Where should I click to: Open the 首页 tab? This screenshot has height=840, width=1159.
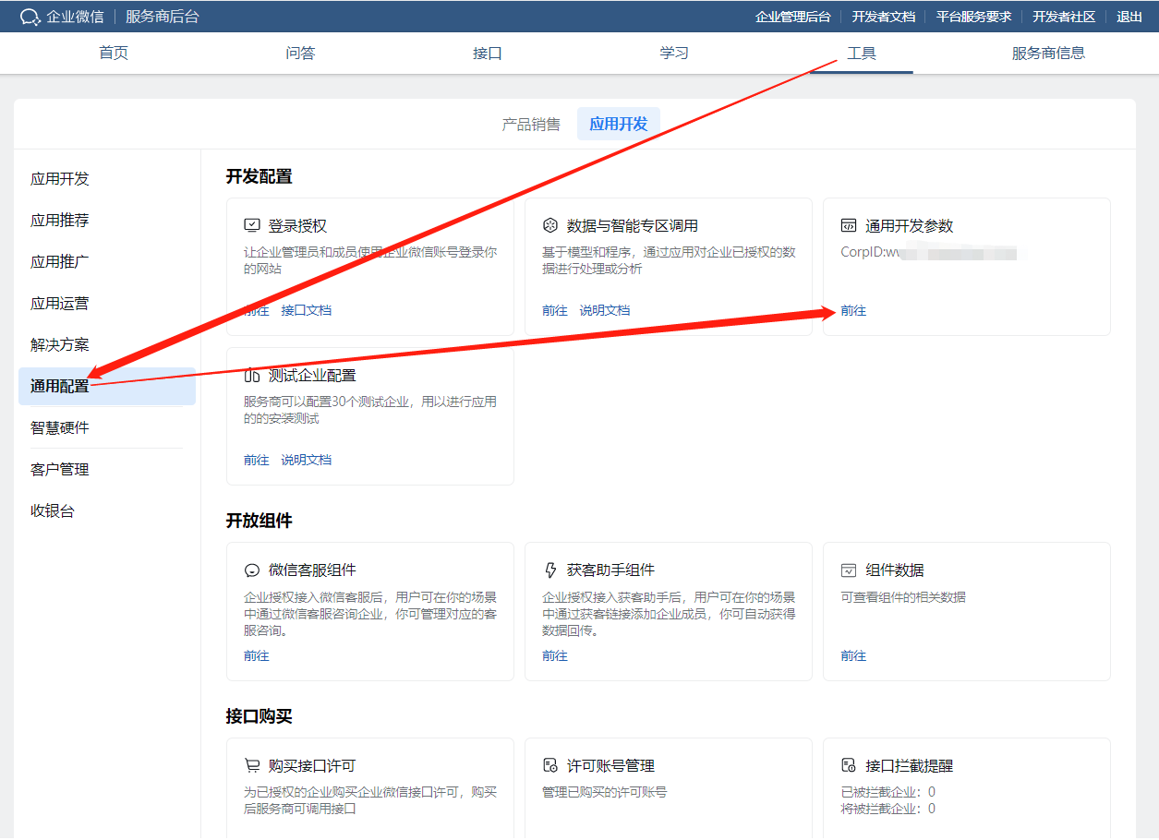pyautogui.click(x=114, y=54)
